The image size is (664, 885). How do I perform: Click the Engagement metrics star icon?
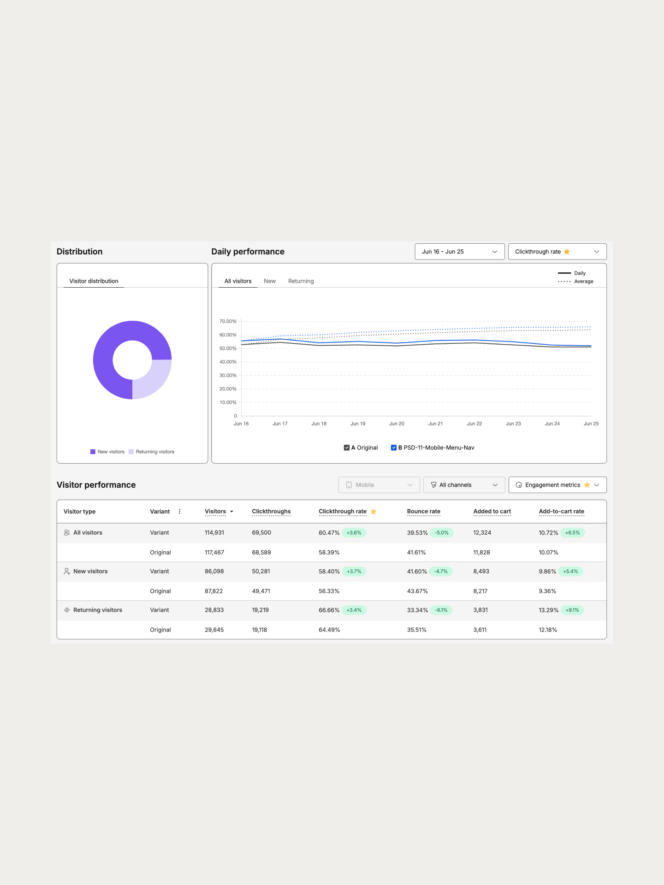tap(587, 485)
